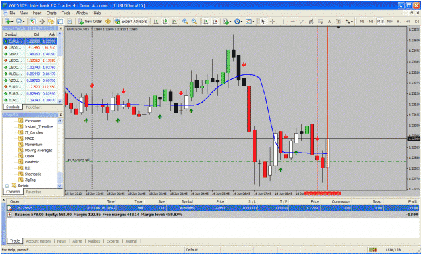Select the Stochastic indicator in Navigator
The image size is (422, 254).
tap(33, 174)
